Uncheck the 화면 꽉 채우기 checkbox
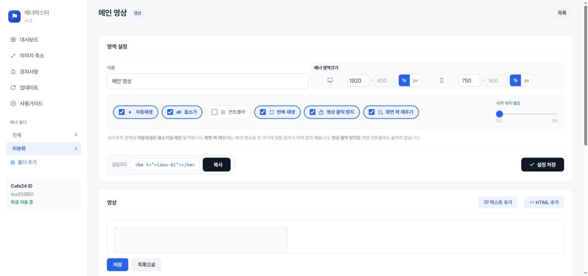The width and height of the screenshot is (588, 276). coord(372,112)
